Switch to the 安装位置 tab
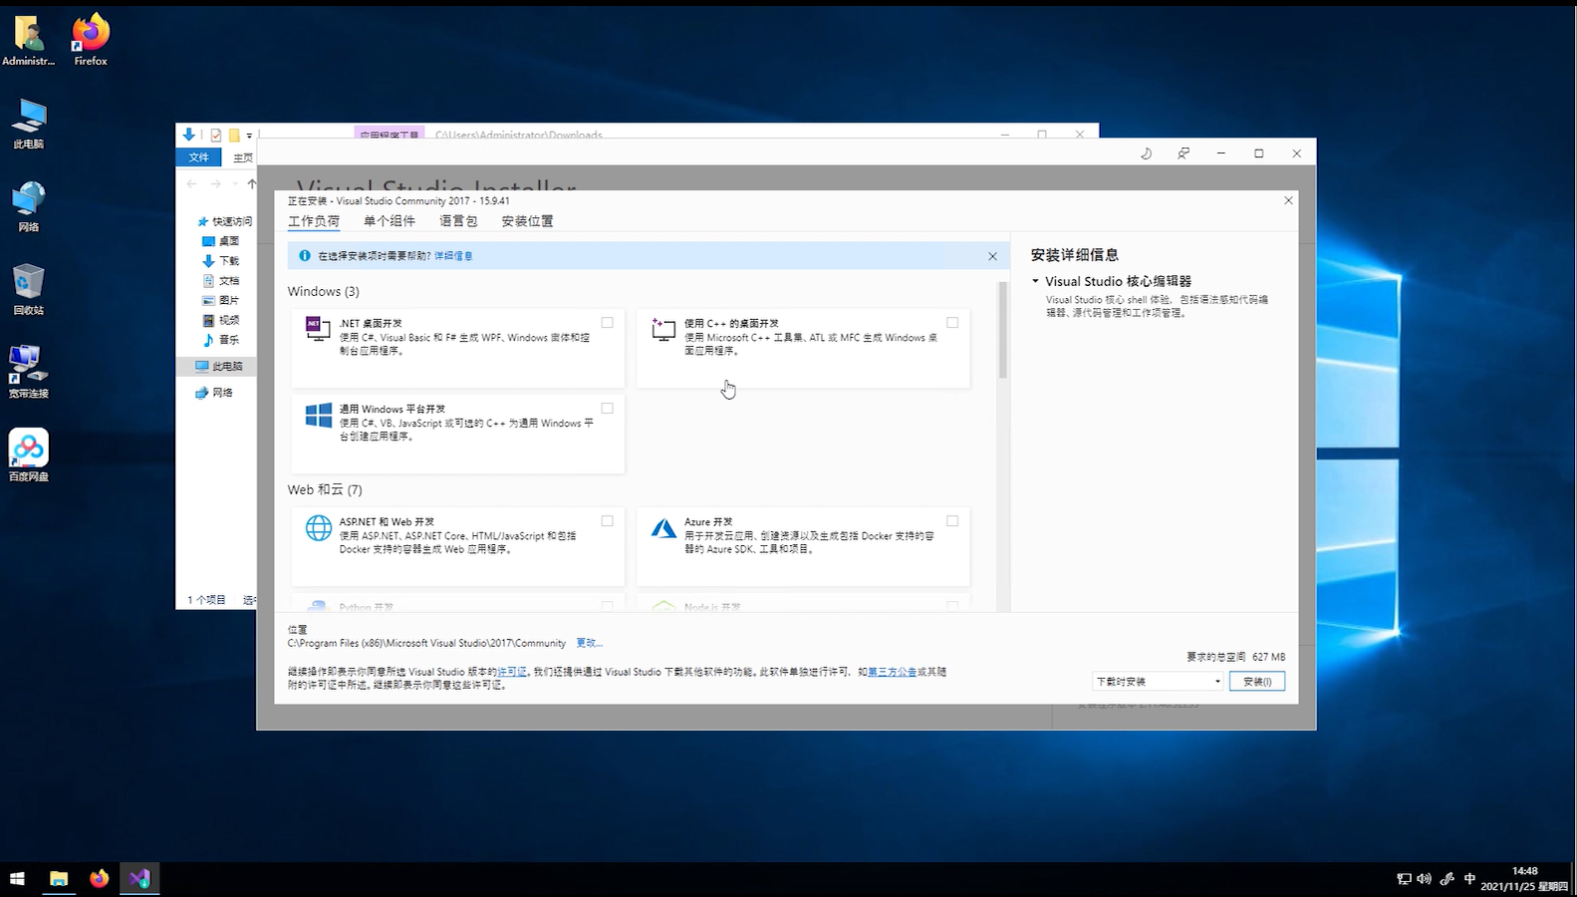The height and width of the screenshot is (897, 1577). tap(527, 221)
